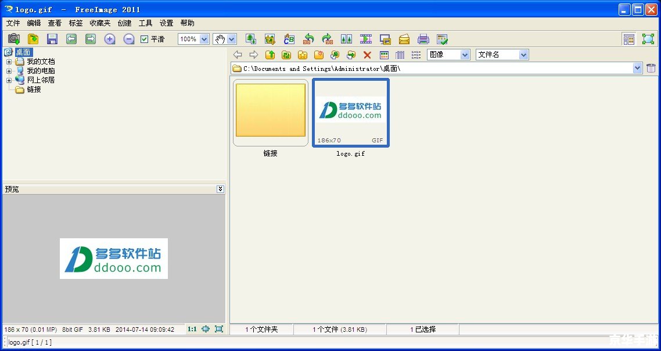The height and width of the screenshot is (351, 661).
Task: Rotate the image 90 degrees left
Action: point(308,40)
